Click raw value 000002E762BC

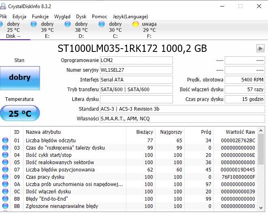pos(238,141)
